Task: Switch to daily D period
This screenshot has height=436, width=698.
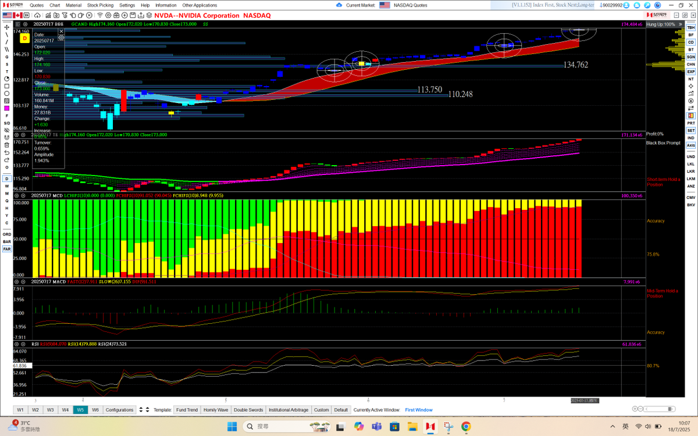Action: 7,178
